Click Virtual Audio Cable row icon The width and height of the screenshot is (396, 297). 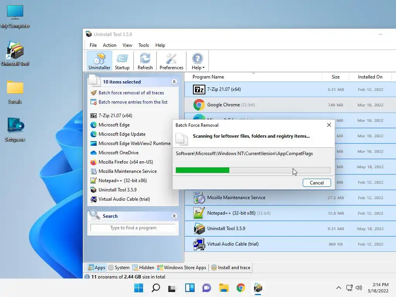pos(199,244)
